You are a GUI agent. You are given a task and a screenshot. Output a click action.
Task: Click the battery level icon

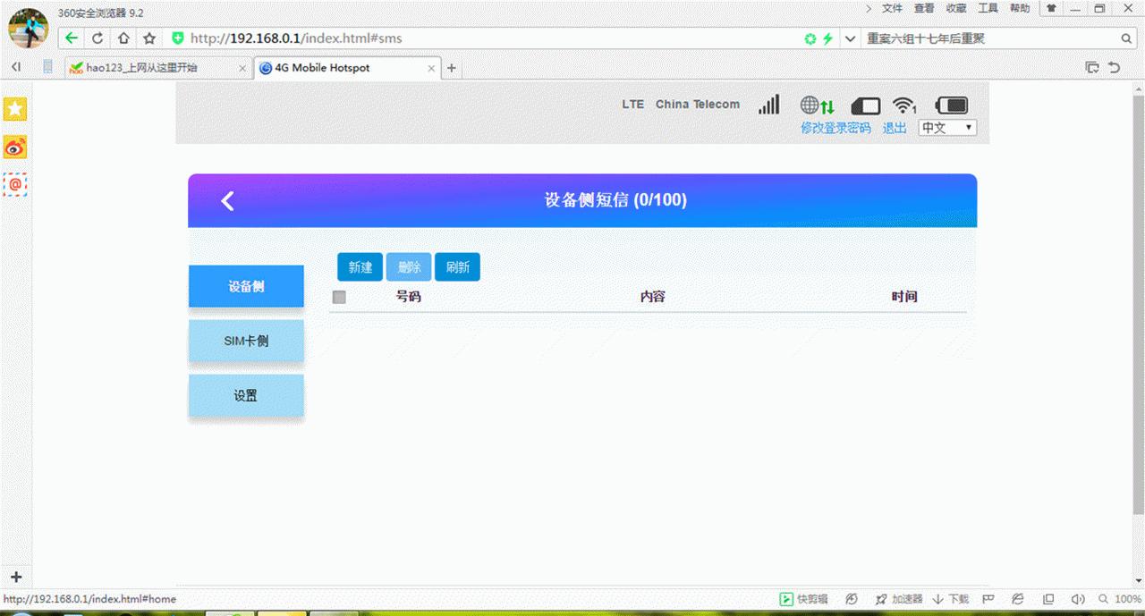coord(950,104)
